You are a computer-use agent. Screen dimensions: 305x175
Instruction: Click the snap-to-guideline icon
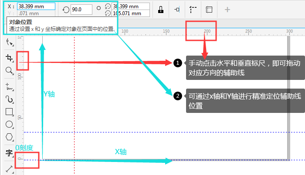click(177, 10)
